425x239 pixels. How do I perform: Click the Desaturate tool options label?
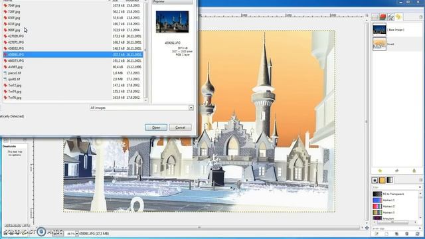[x=9, y=146]
